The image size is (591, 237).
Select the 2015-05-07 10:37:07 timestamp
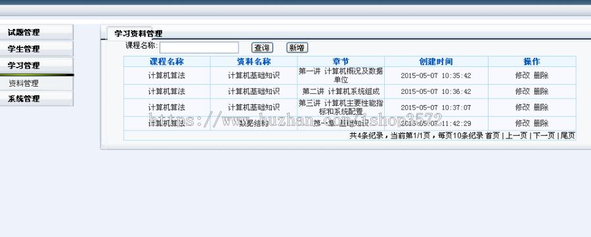[x=436, y=108]
